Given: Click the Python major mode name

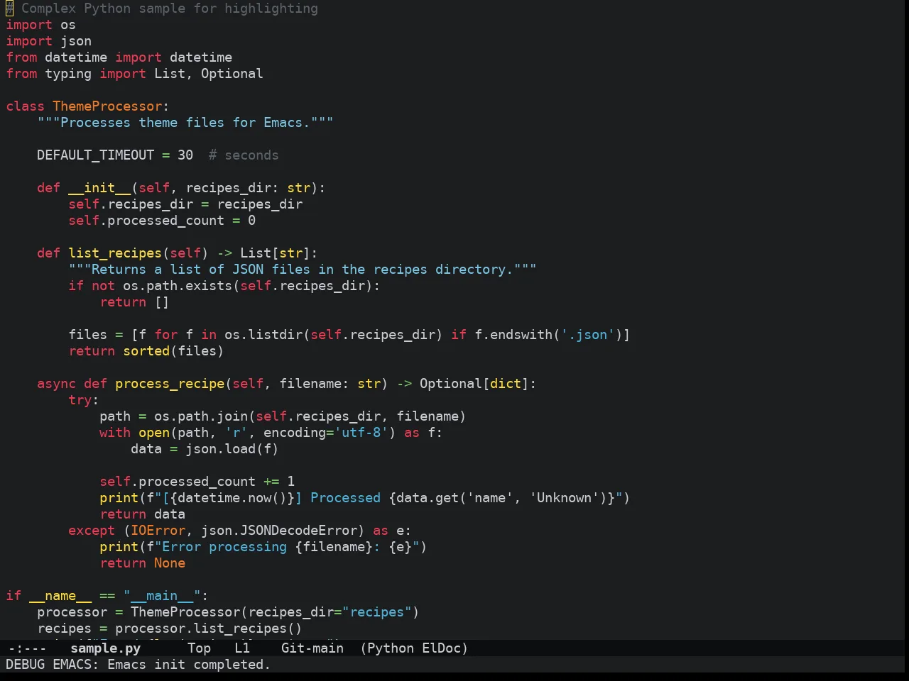Looking at the screenshot, I should click(391, 648).
